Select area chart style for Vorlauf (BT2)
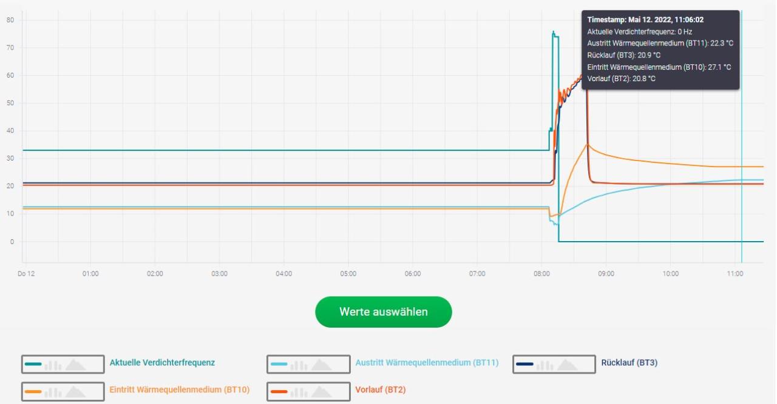The width and height of the screenshot is (777, 404). pos(322,392)
